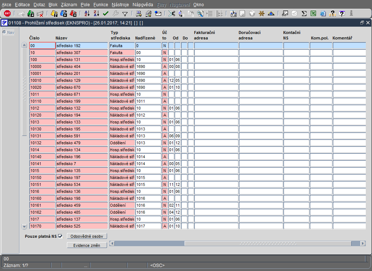372x271 pixels.
Task: Click the cell středisko 485
Action: pos(81,212)
